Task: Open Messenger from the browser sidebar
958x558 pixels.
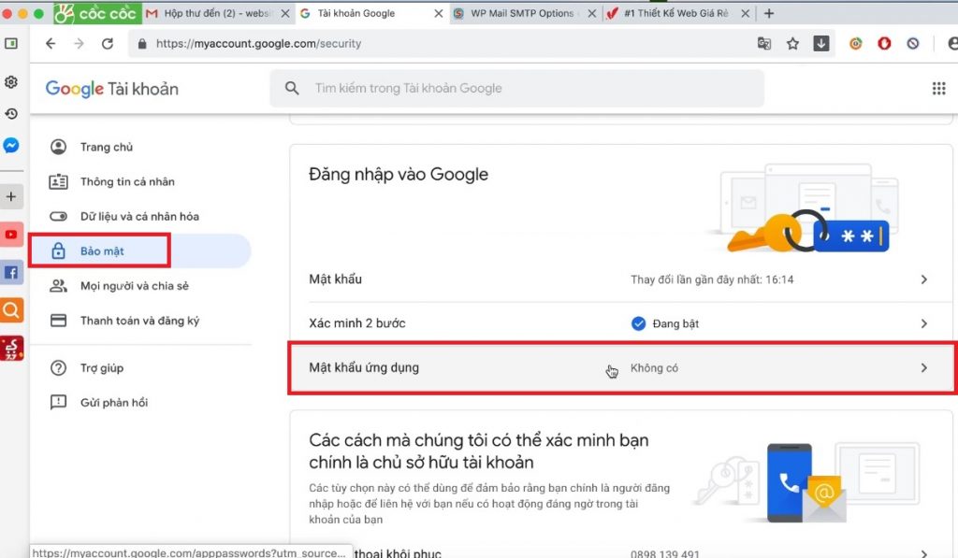Action: 11,146
